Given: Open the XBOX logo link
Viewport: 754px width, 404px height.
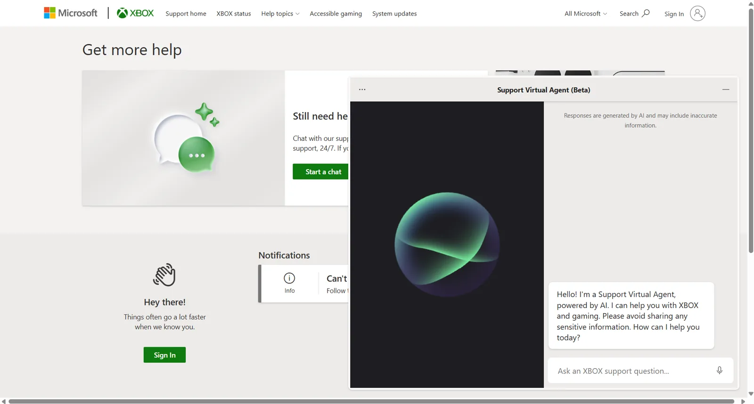Looking at the screenshot, I should coord(135,13).
